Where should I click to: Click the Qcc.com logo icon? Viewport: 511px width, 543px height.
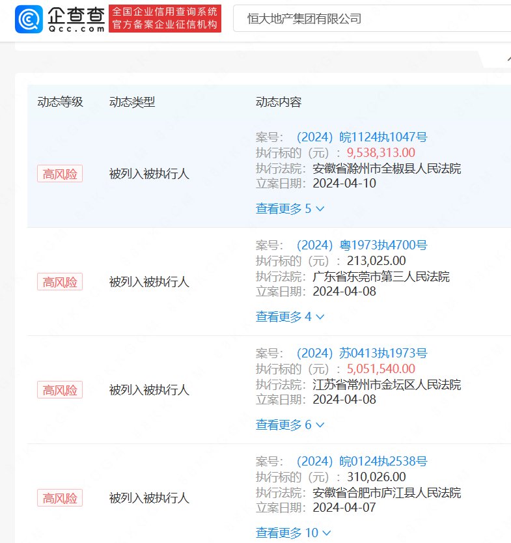pyautogui.click(x=29, y=19)
